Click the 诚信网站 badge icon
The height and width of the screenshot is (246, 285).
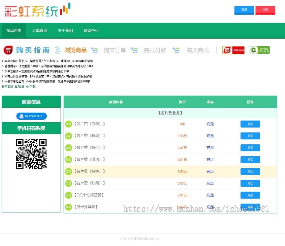pyautogui.click(x=233, y=50)
